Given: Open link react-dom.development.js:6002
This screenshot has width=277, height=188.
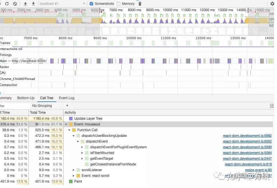Looking at the screenshot, I should (x=247, y=141).
